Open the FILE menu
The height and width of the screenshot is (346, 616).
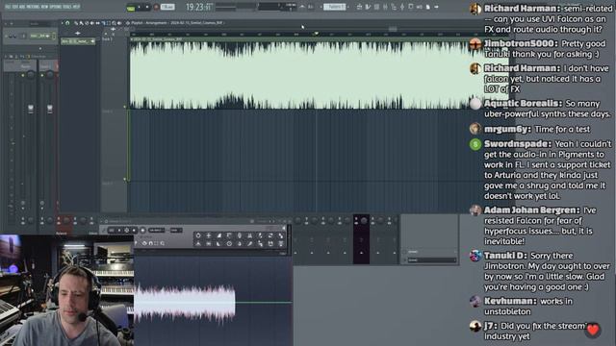8,7
